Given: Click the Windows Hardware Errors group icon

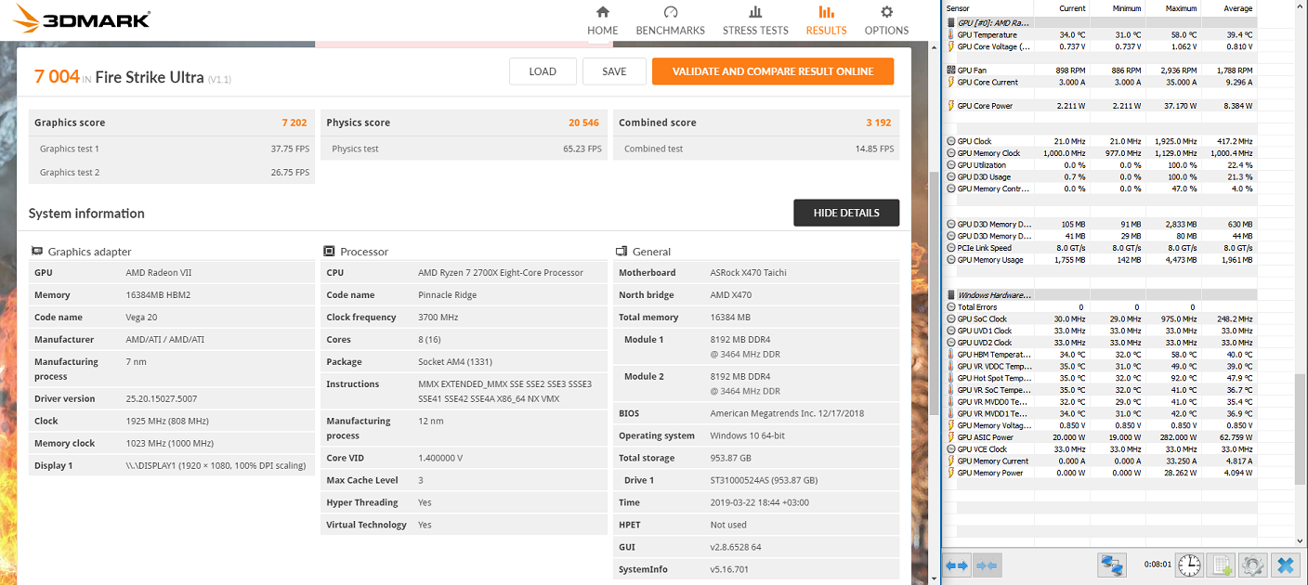Looking at the screenshot, I should coord(950,295).
